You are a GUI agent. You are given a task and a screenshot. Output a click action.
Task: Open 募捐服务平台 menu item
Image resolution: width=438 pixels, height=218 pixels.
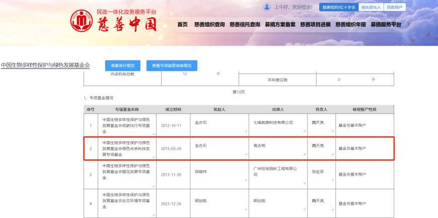(386, 25)
